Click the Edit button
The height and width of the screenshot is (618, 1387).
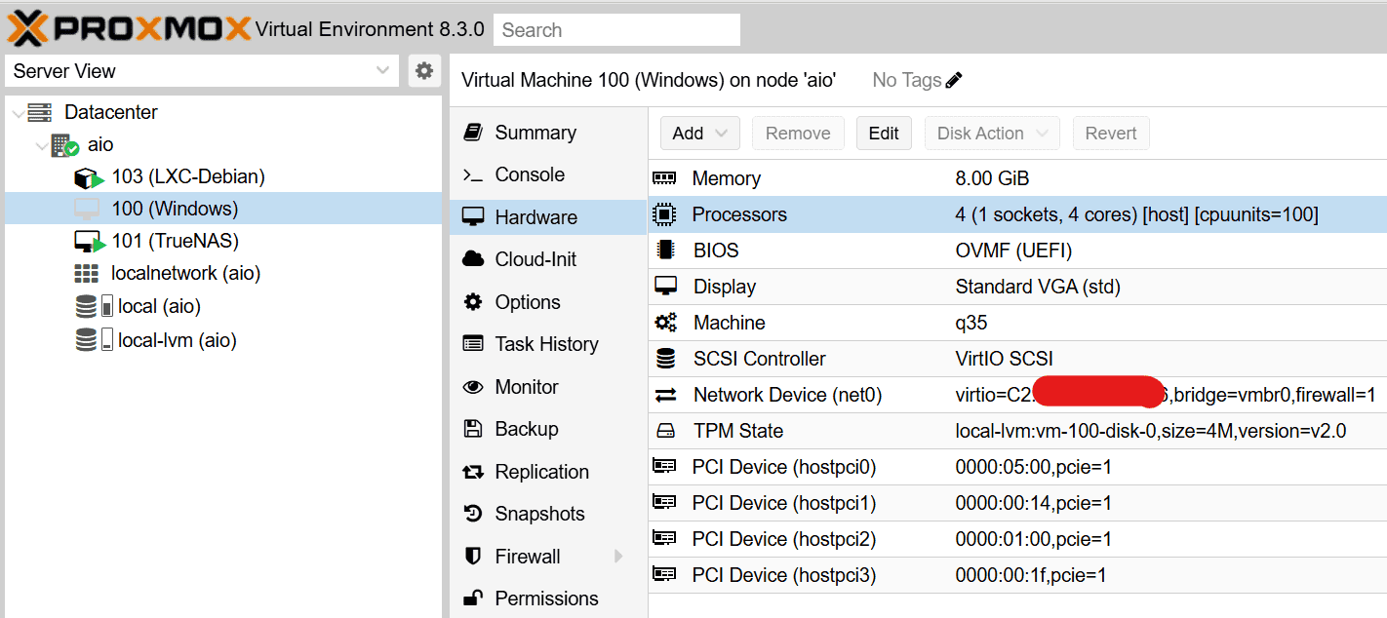(x=884, y=134)
